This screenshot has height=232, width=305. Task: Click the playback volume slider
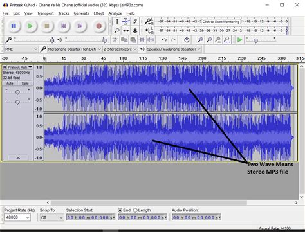[86, 40]
